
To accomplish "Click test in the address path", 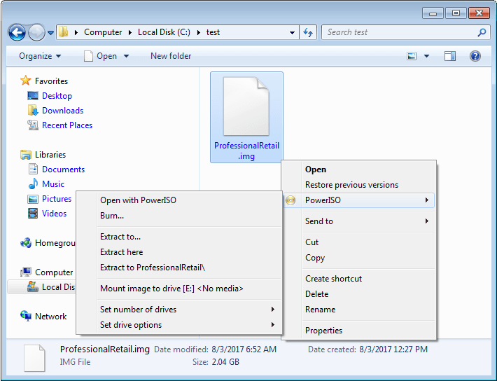I will [213, 32].
